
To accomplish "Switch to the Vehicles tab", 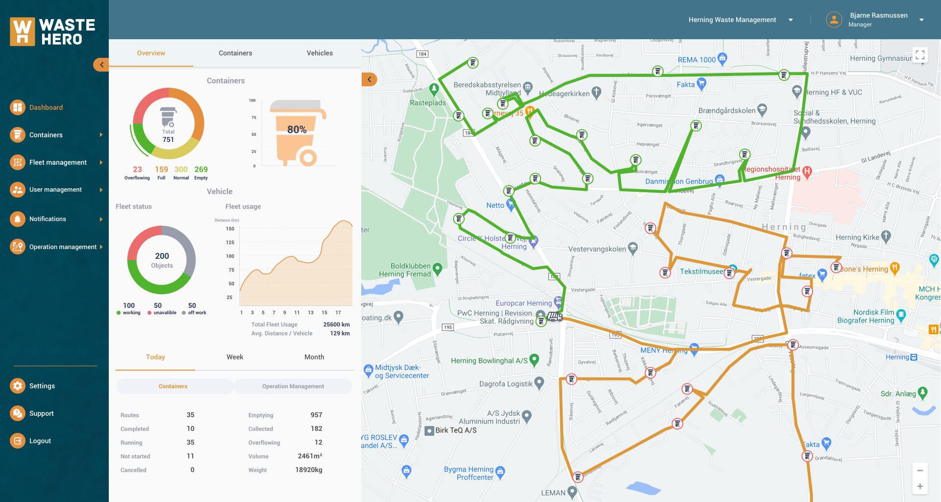I will tap(320, 53).
